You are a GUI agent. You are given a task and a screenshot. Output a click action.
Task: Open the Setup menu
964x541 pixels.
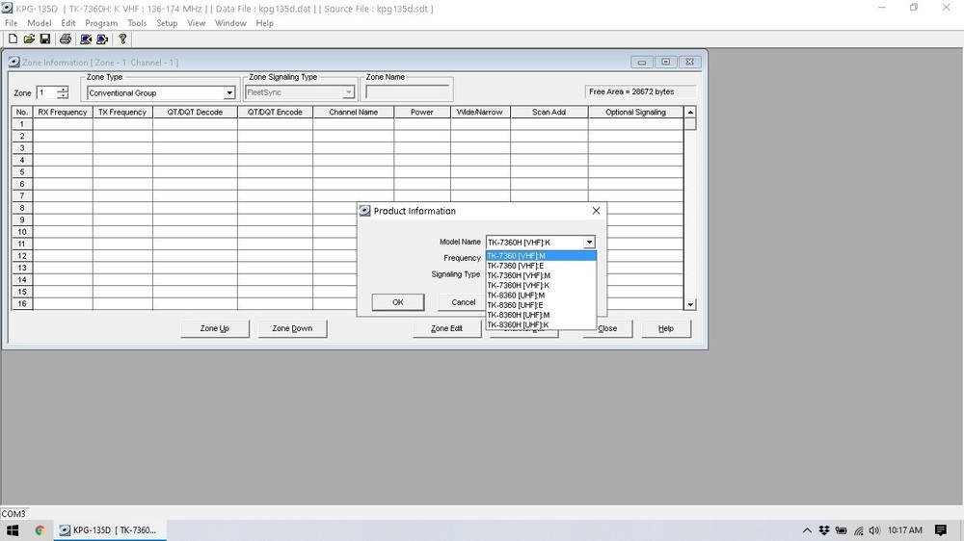coord(167,23)
